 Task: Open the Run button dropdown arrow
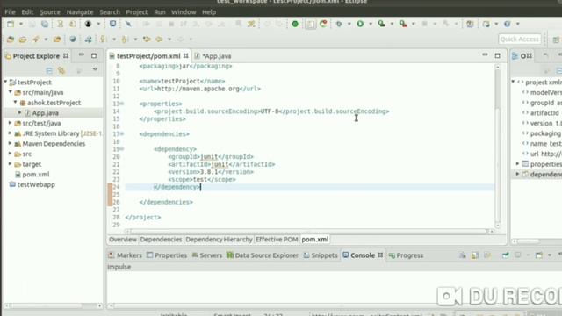click(371, 24)
